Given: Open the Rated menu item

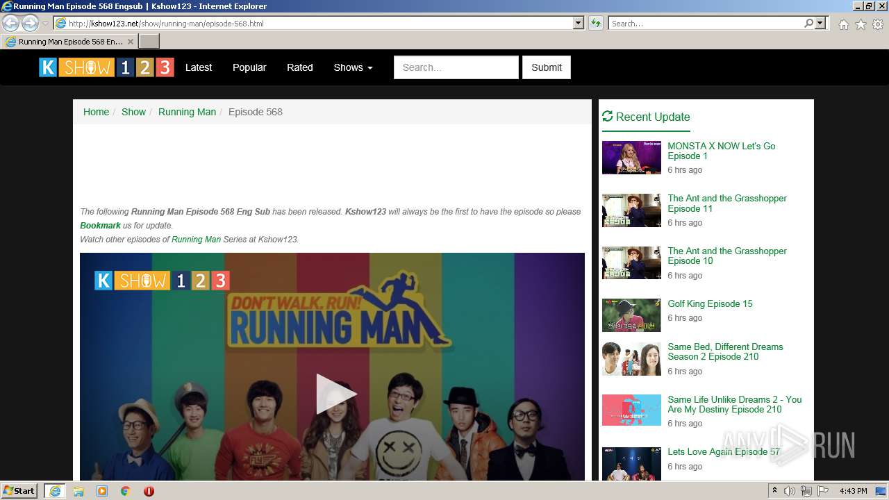Looking at the screenshot, I should [300, 67].
